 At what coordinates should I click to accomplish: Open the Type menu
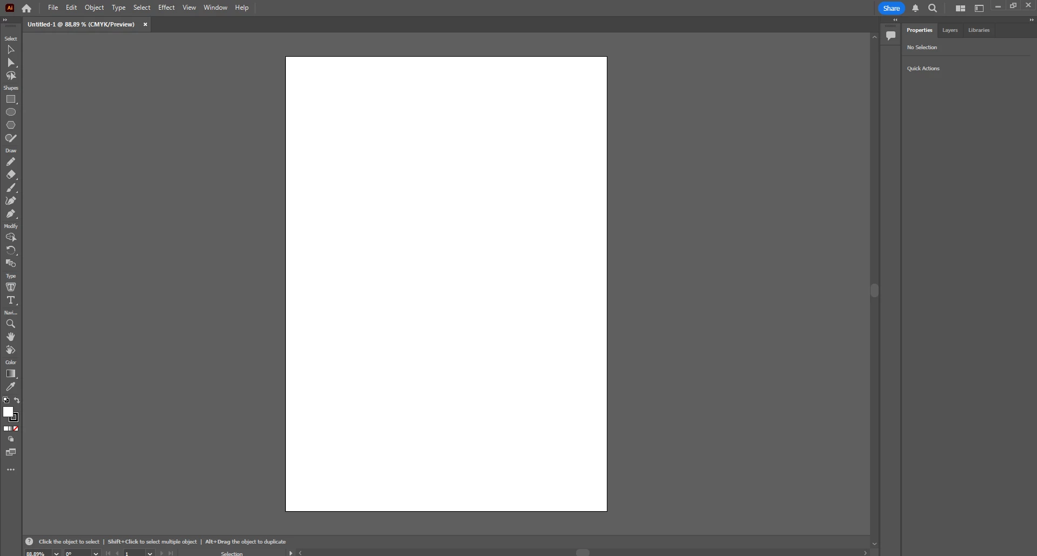coord(118,8)
